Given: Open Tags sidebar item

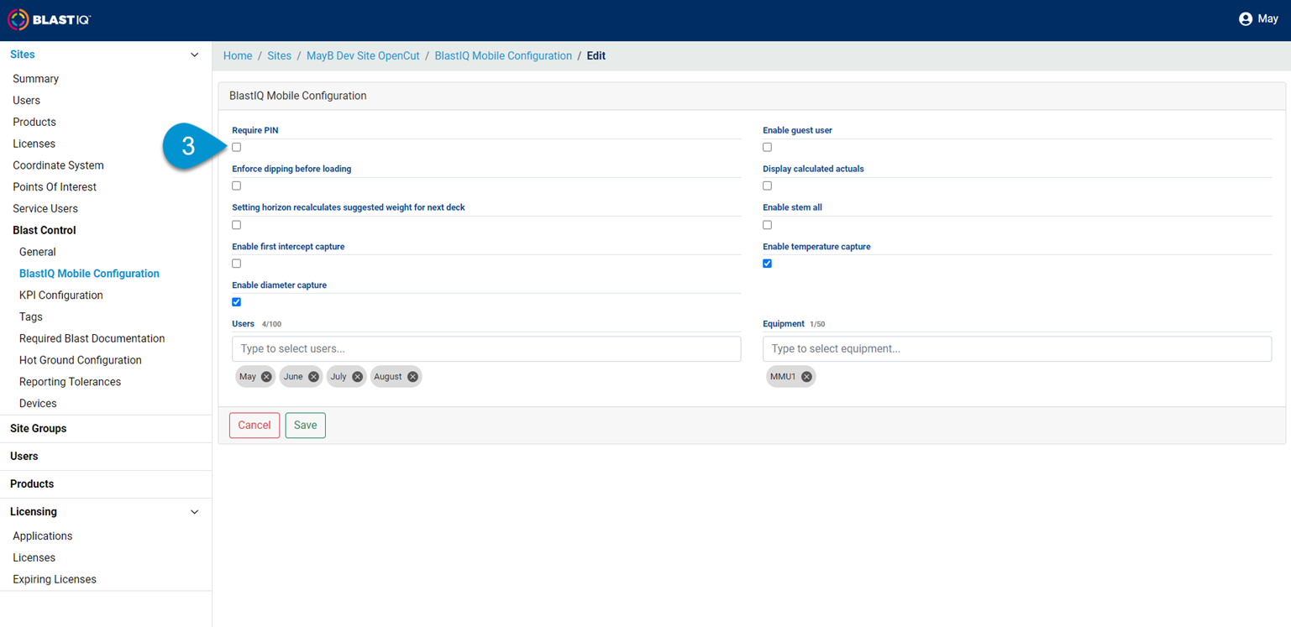Looking at the screenshot, I should click(x=31, y=316).
